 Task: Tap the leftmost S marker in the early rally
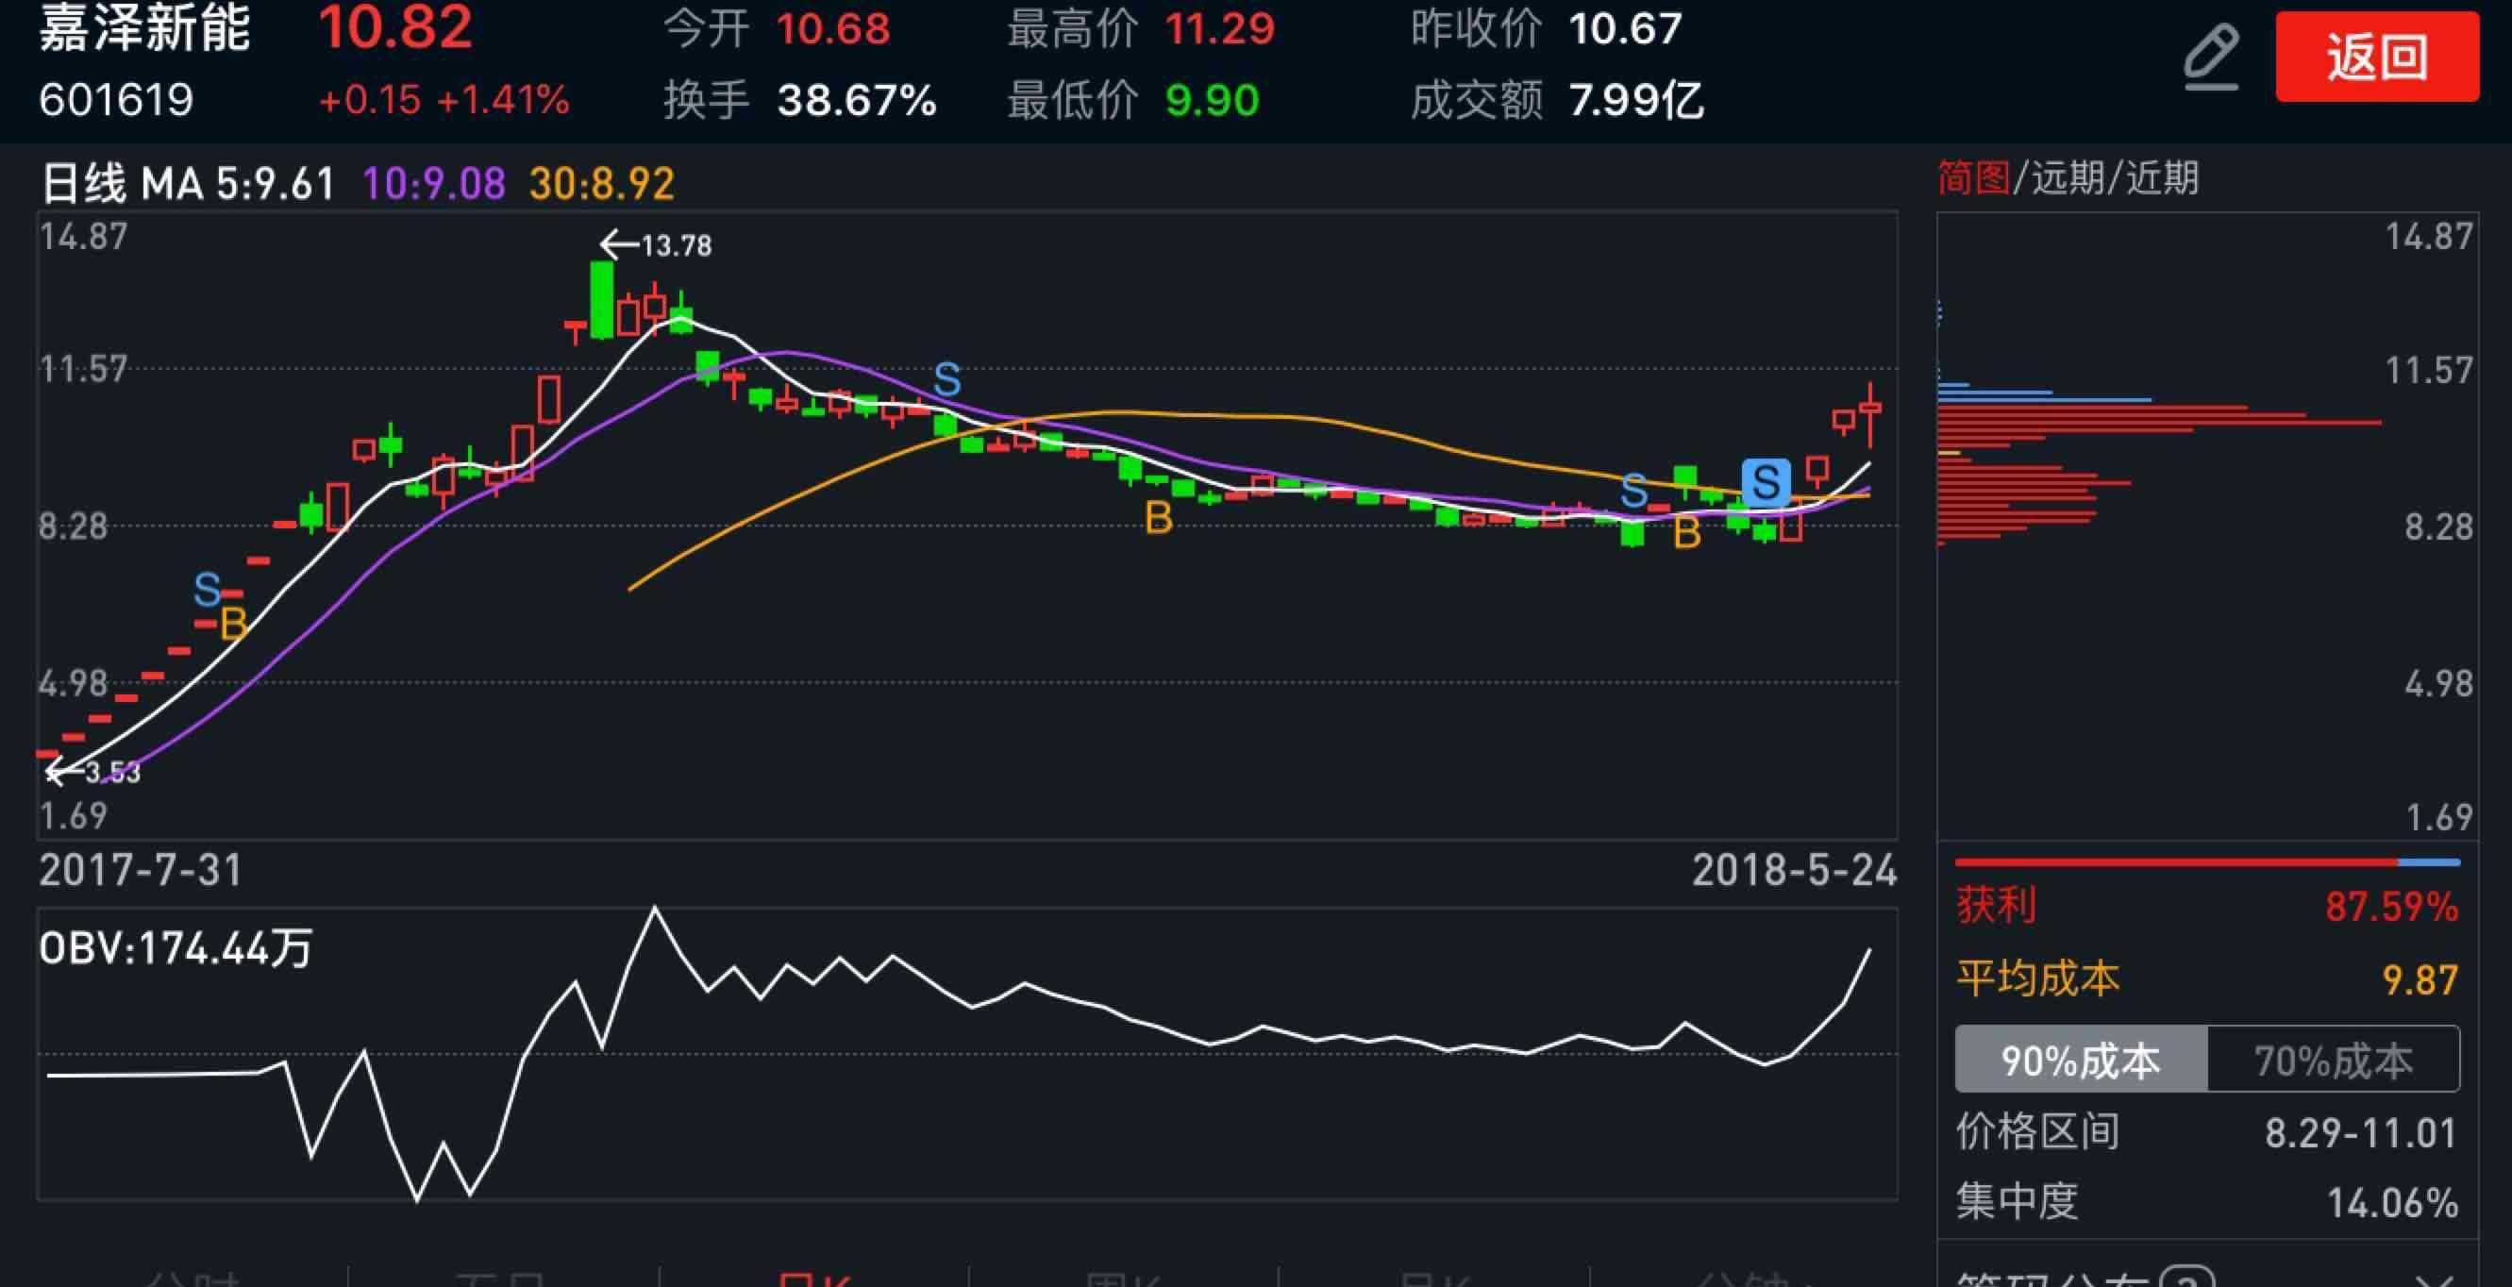pos(207,589)
